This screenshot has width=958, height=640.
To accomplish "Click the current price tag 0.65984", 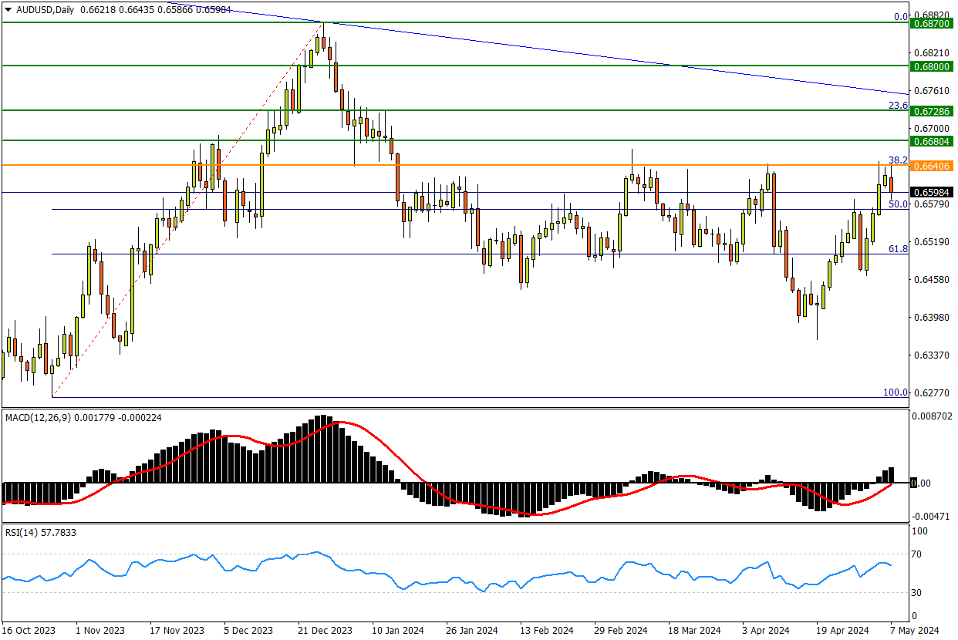I will pos(932,192).
